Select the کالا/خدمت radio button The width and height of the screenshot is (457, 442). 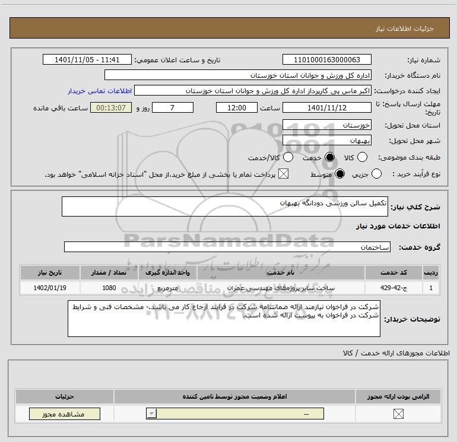288,157
